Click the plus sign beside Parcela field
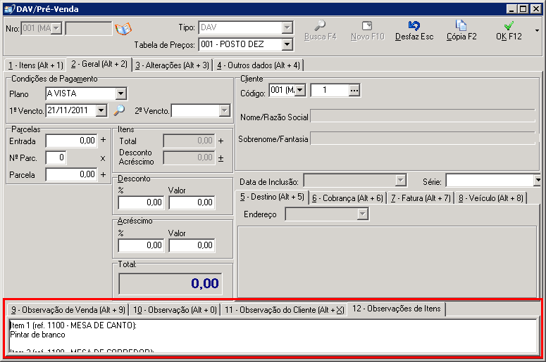This screenshot has height=362, width=546. tap(103, 174)
